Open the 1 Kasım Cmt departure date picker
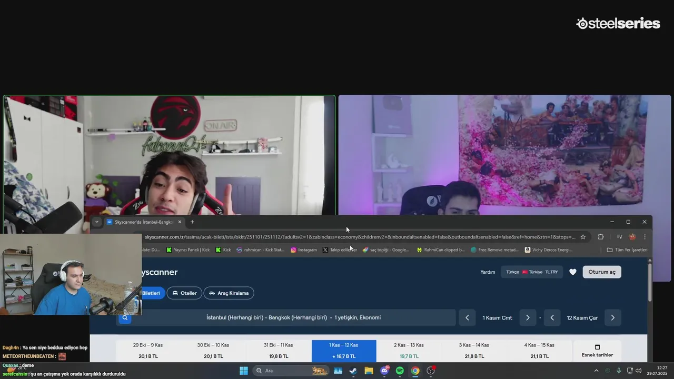Screen dimensions: 674x379 coord(498,318)
